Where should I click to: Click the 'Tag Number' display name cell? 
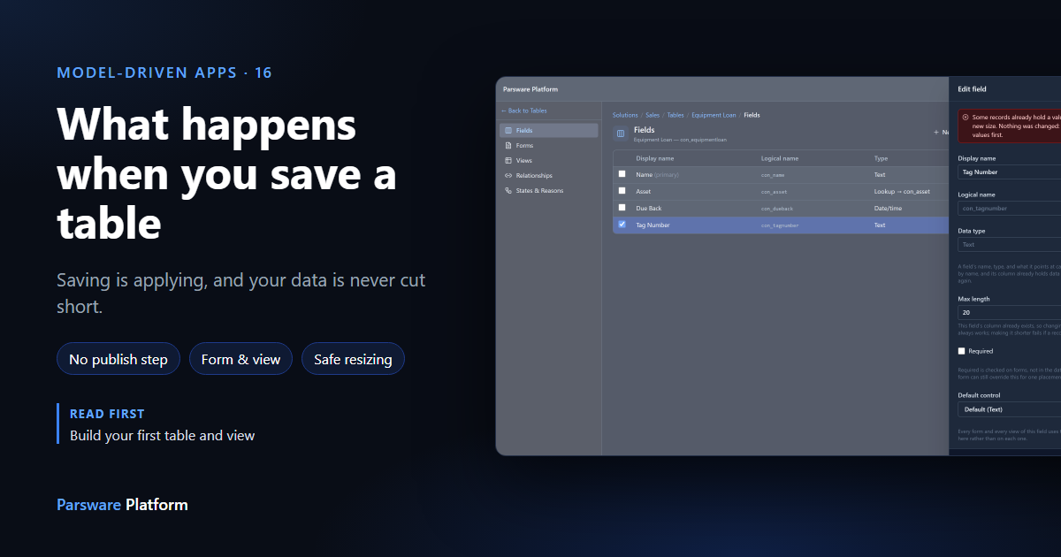pyautogui.click(x=653, y=225)
